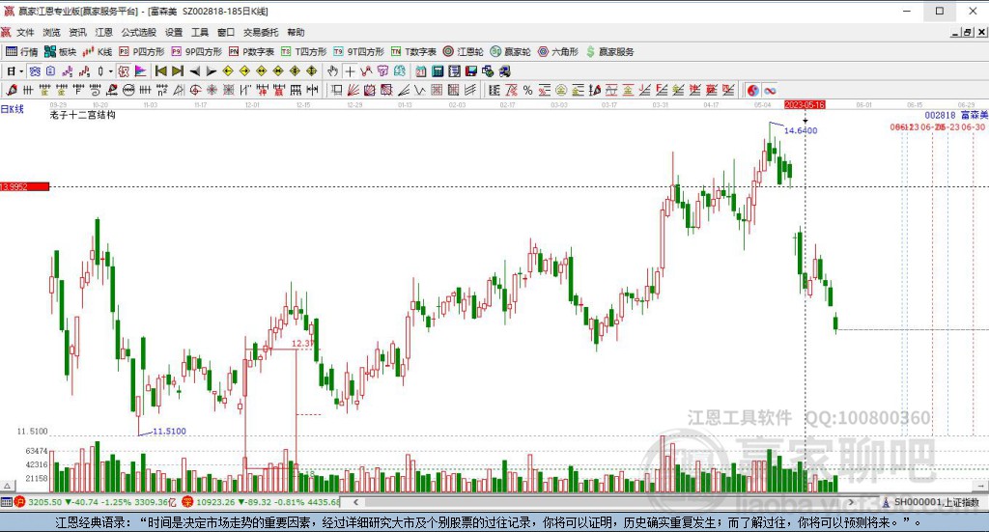989x532 pixels.
Task: Switch to K线 chart view
Action: click(x=98, y=52)
